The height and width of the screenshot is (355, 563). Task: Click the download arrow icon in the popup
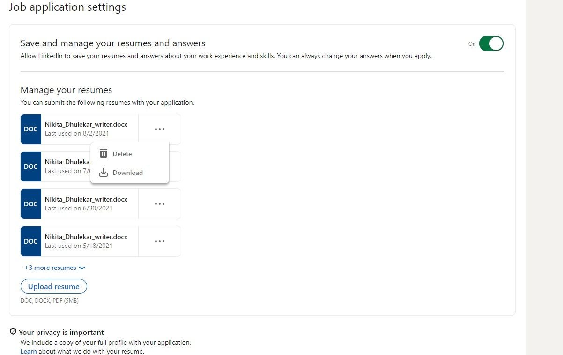104,173
